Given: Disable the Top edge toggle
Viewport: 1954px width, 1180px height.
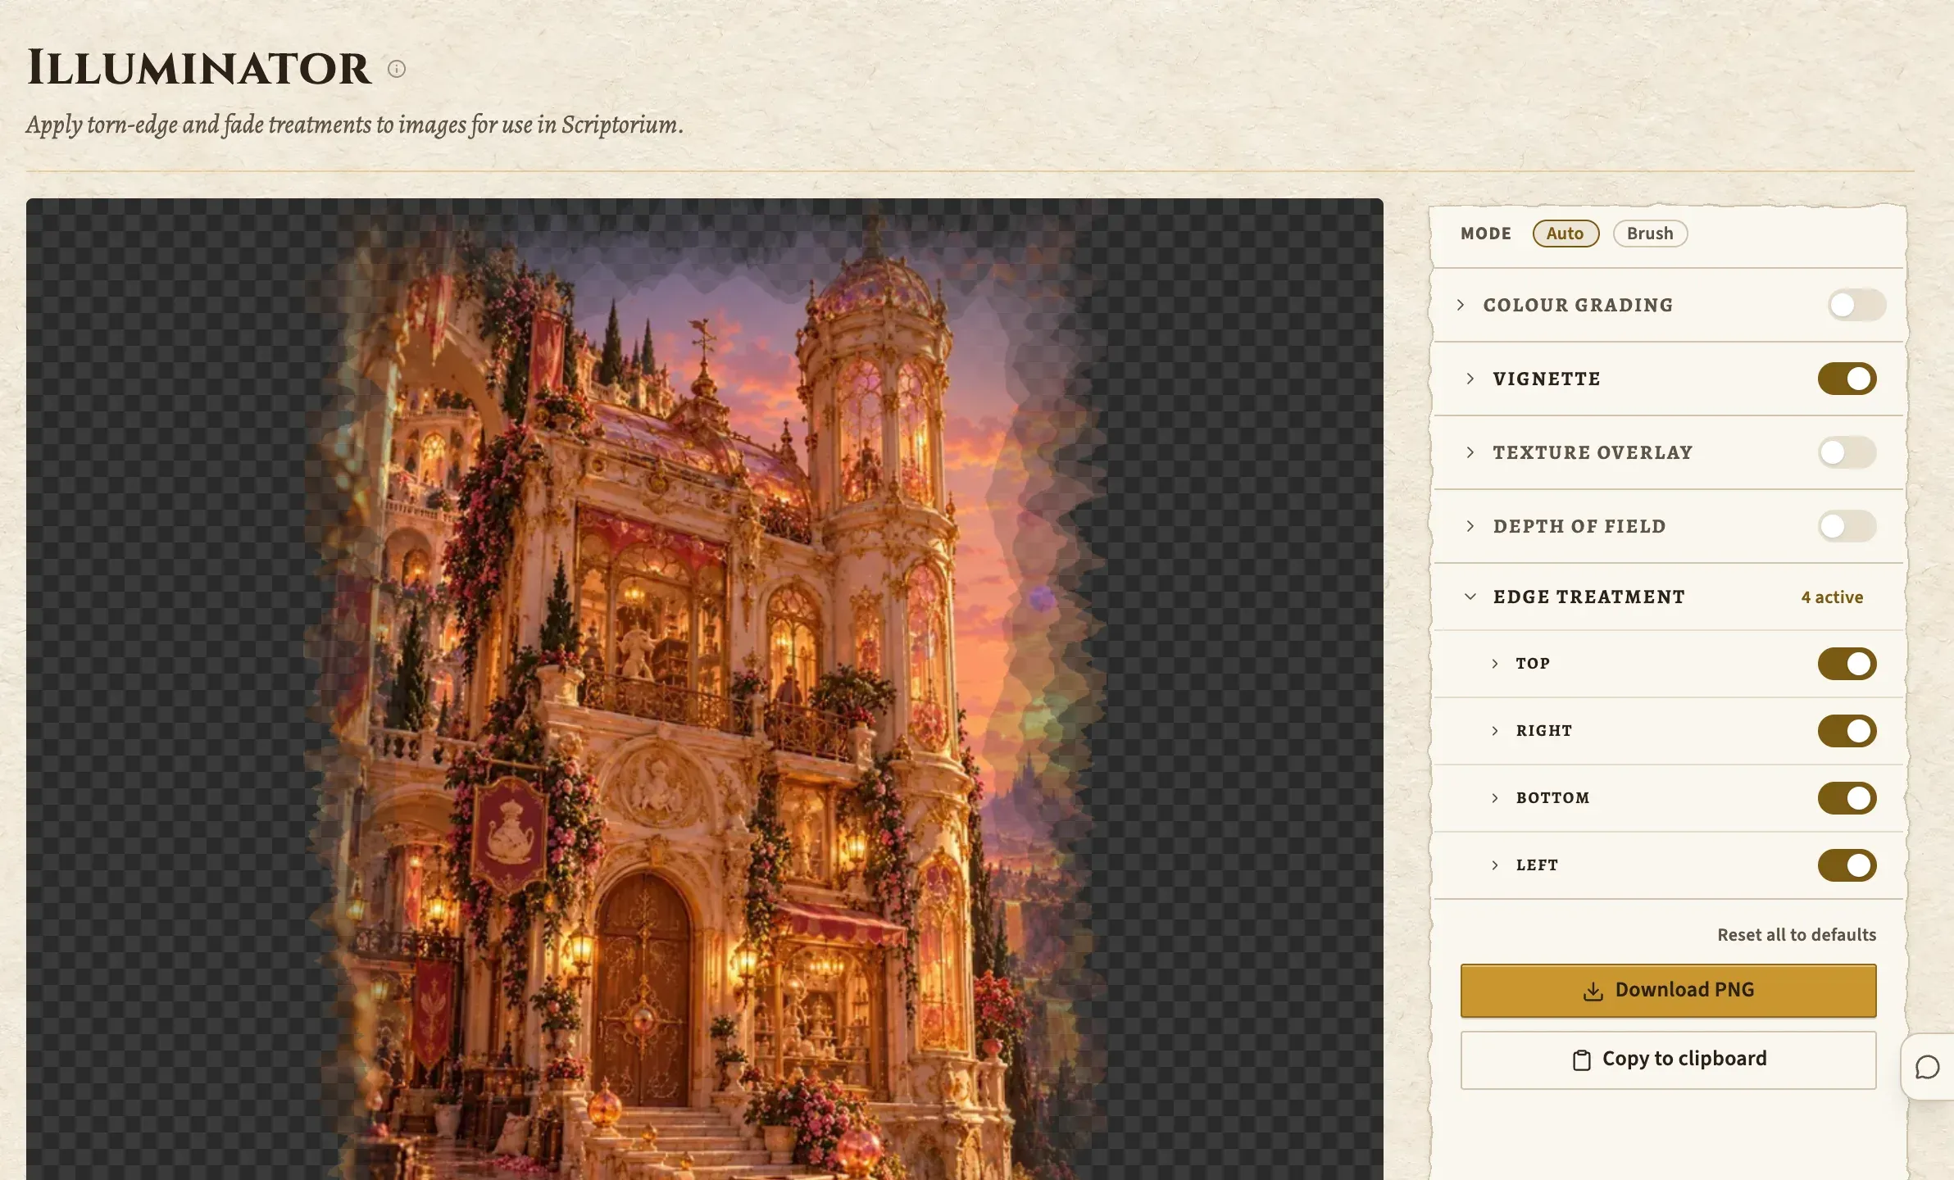Looking at the screenshot, I should tap(1847, 664).
